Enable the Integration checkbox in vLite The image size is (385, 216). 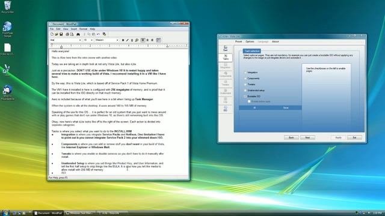(245, 73)
